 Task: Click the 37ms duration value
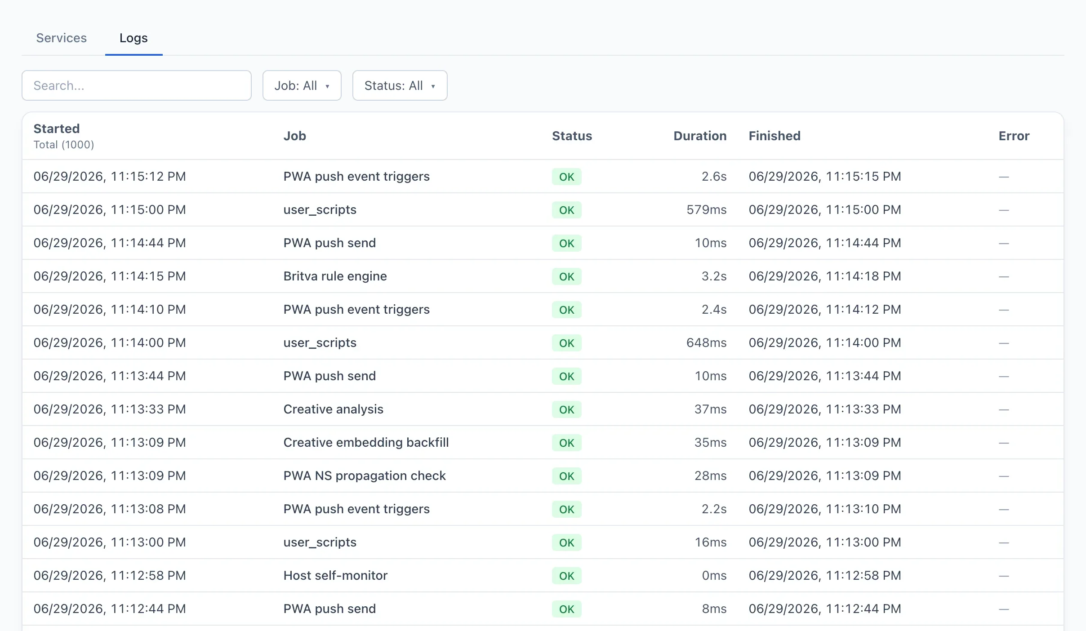pos(710,409)
